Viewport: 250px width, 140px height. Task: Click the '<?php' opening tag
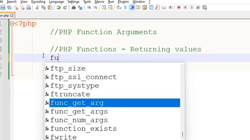tap(25, 24)
